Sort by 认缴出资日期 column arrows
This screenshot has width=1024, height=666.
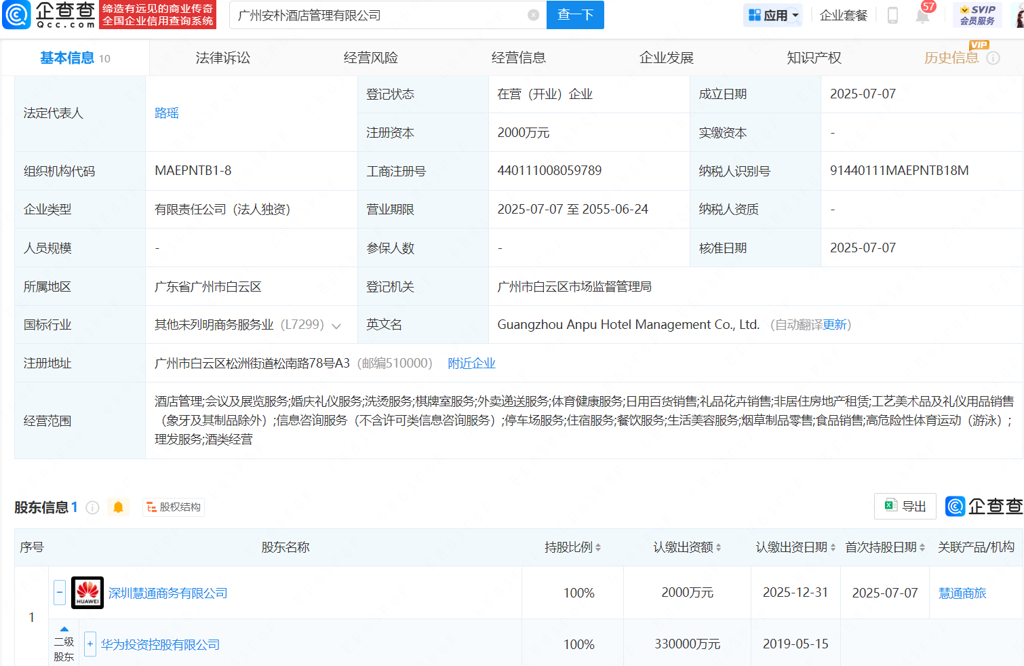click(x=833, y=547)
